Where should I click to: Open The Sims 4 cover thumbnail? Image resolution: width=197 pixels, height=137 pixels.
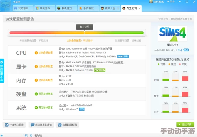point(172,34)
